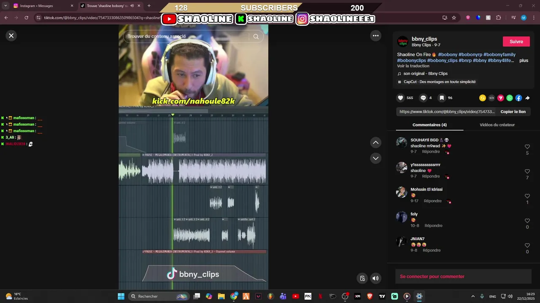Open more share options arrow
540x303 pixels.
[527, 98]
